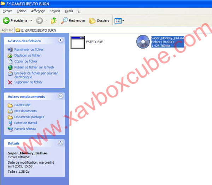The width and height of the screenshot is (212, 185).
Task: Go up one folder level icon
Action: pos(54,21)
